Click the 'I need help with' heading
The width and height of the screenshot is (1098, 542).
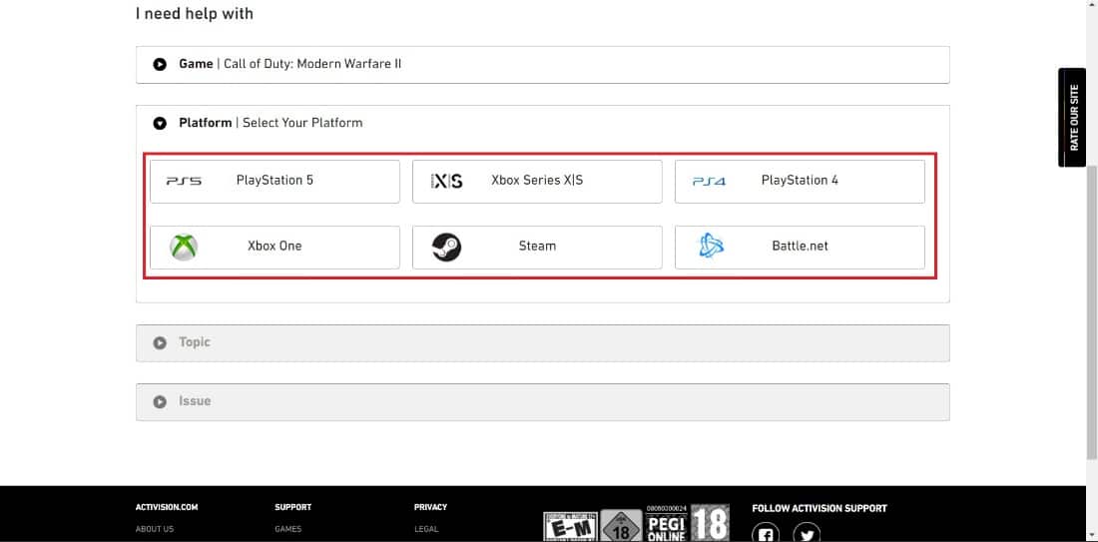pyautogui.click(x=195, y=13)
